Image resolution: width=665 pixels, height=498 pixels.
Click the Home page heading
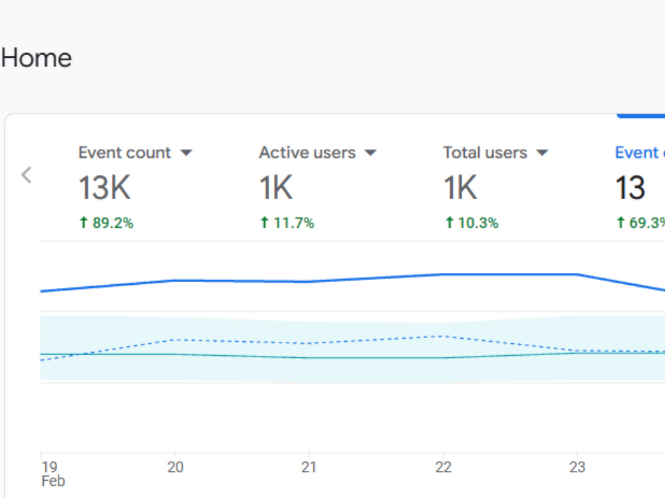coord(37,58)
